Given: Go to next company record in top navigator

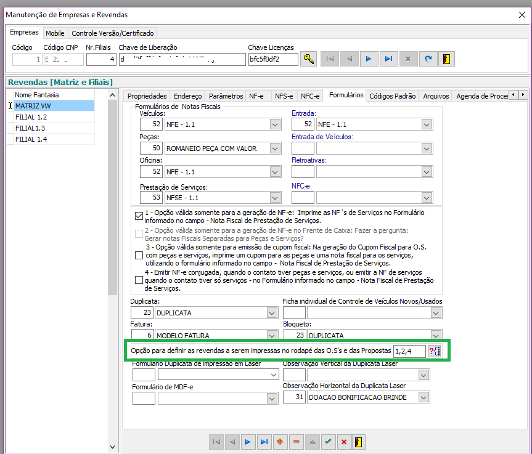Looking at the screenshot, I should point(369,59).
